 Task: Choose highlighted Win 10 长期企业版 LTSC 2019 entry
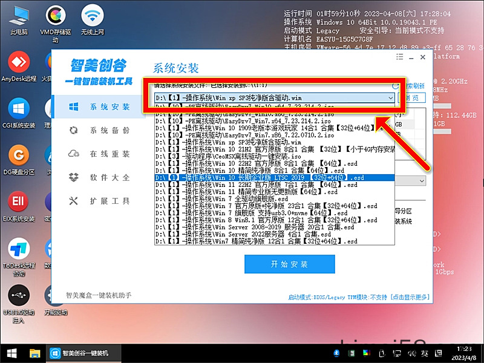click(x=275, y=178)
